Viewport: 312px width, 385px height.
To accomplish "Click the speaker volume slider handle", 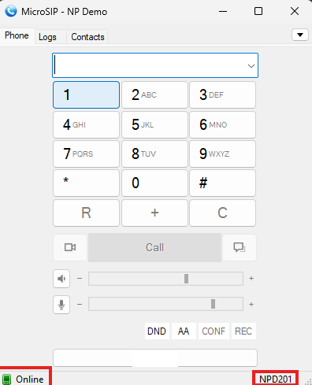I will click(186, 279).
